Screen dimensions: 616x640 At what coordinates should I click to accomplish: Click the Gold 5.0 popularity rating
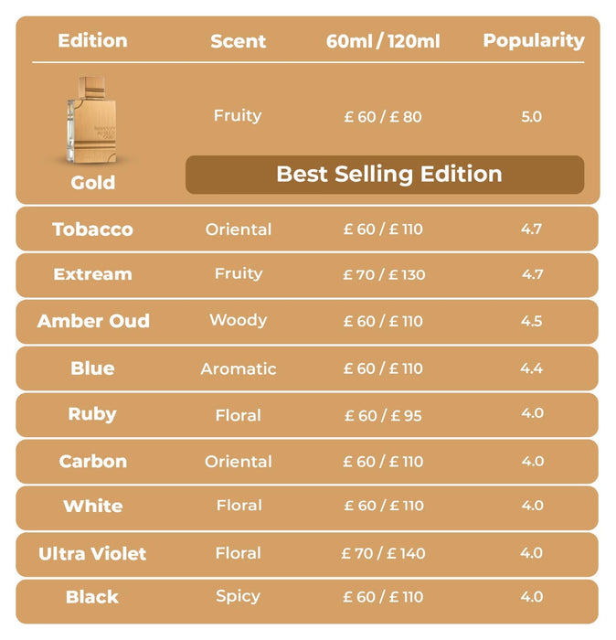[x=531, y=117]
